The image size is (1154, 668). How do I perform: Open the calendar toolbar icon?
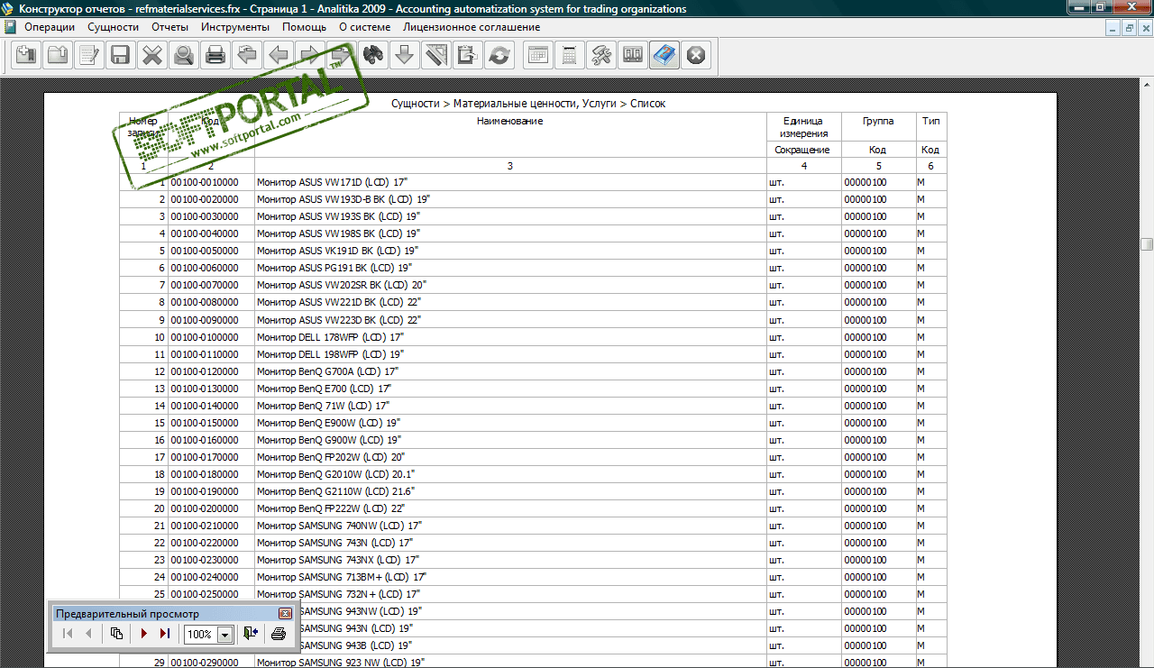coord(538,56)
